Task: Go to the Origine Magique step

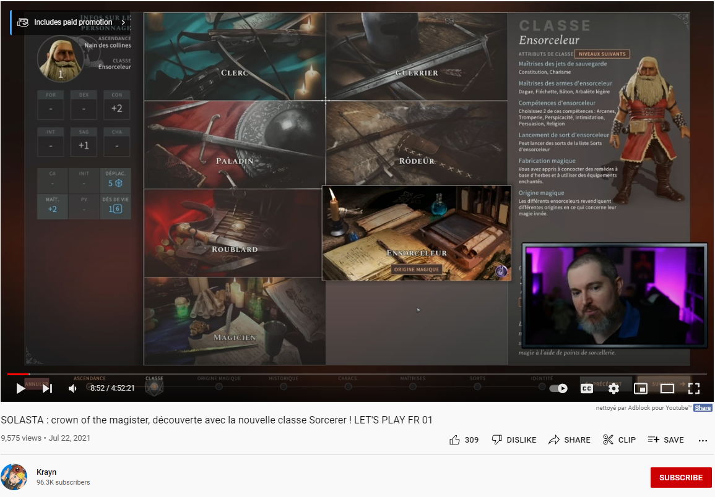Action: coord(219,383)
